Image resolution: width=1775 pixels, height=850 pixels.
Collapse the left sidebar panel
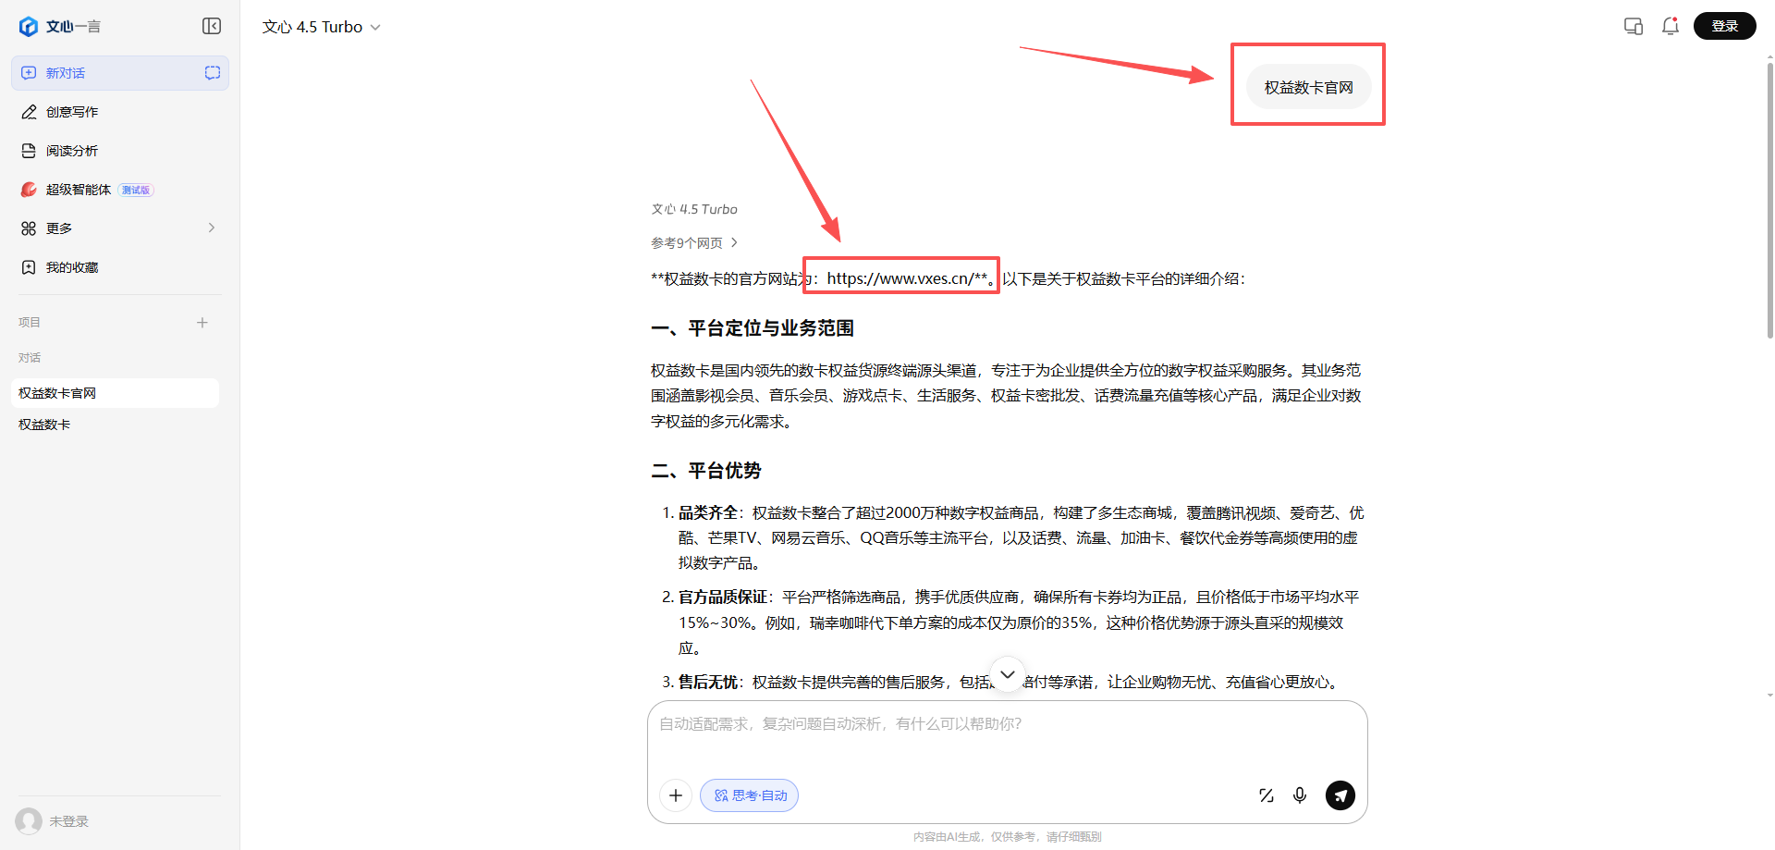coord(211,26)
